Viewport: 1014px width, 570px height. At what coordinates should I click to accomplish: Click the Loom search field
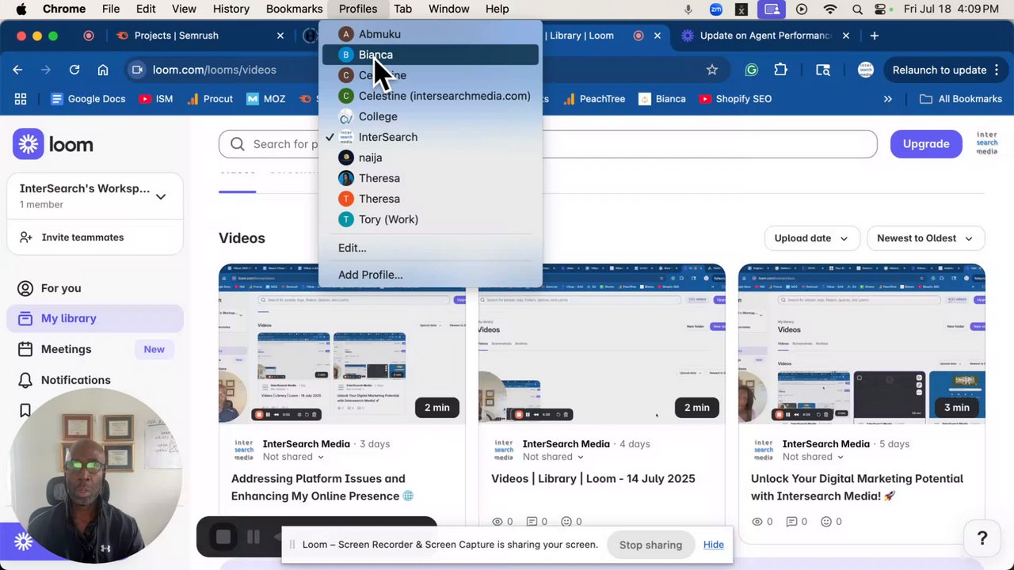[548, 144]
